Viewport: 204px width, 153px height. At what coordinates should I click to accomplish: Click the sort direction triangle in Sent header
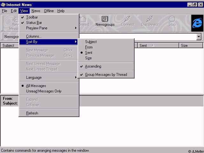(153, 45)
